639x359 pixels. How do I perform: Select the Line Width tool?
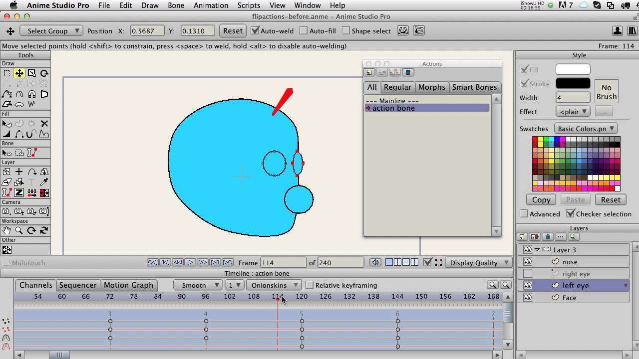pyautogui.click(x=6, y=134)
